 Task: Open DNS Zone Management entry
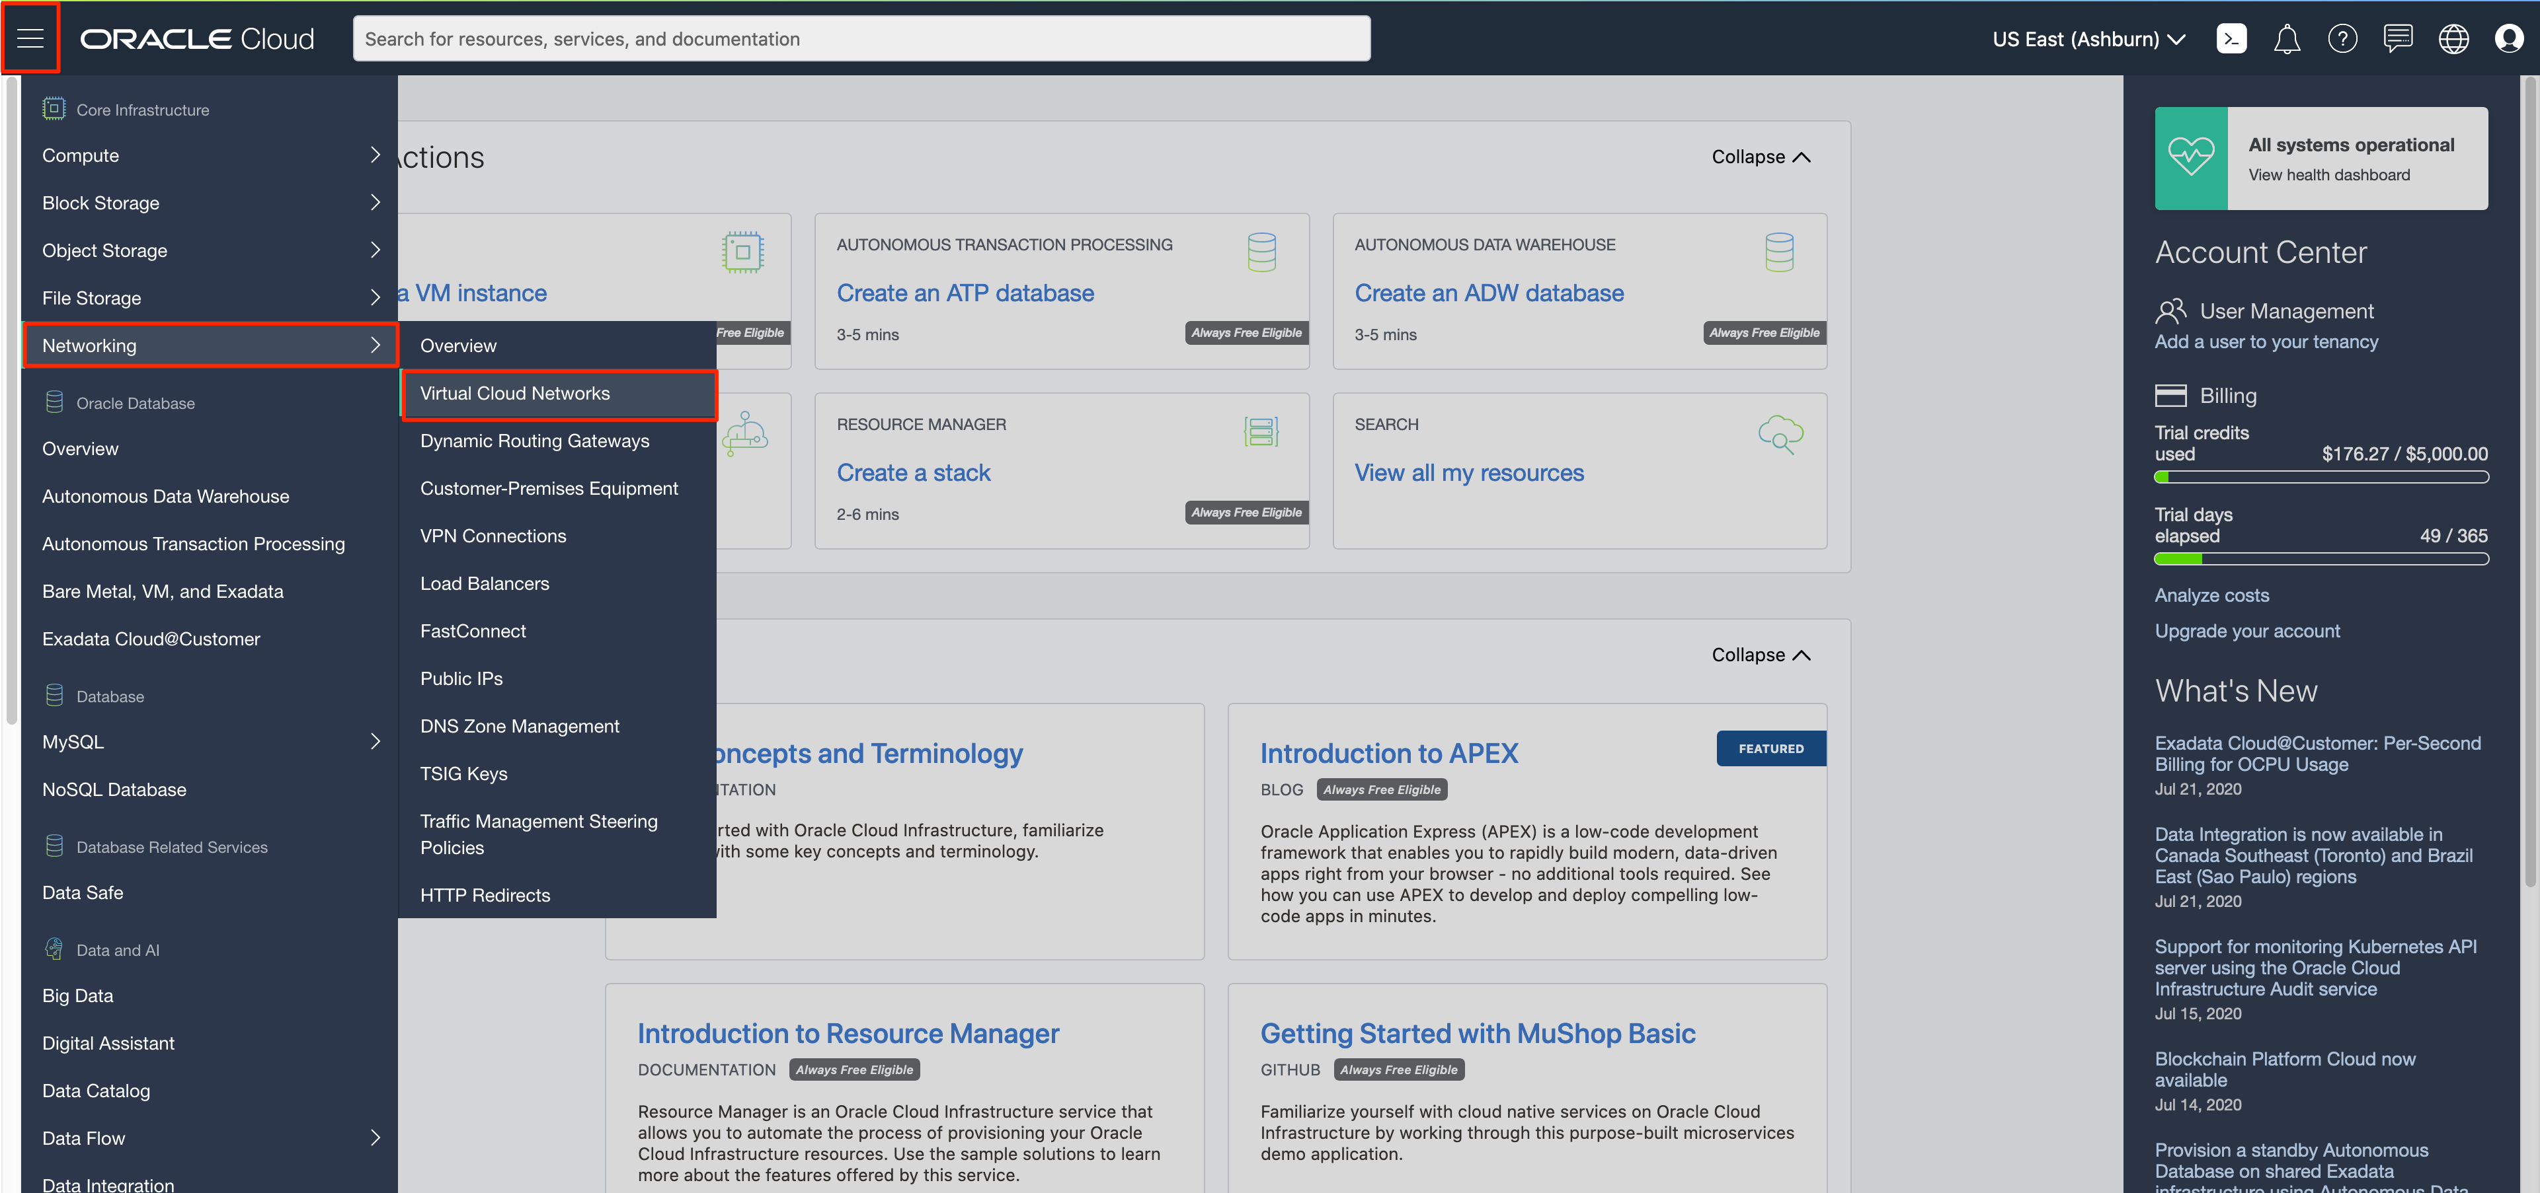[520, 726]
